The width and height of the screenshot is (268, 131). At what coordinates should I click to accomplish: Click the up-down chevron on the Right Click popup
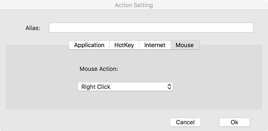pos(169,87)
